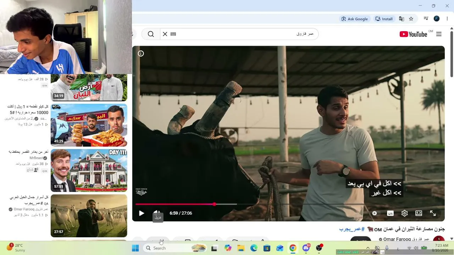Turn on subtitles with the captions button
Image resolution: width=454 pixels, height=255 pixels.
(390, 213)
